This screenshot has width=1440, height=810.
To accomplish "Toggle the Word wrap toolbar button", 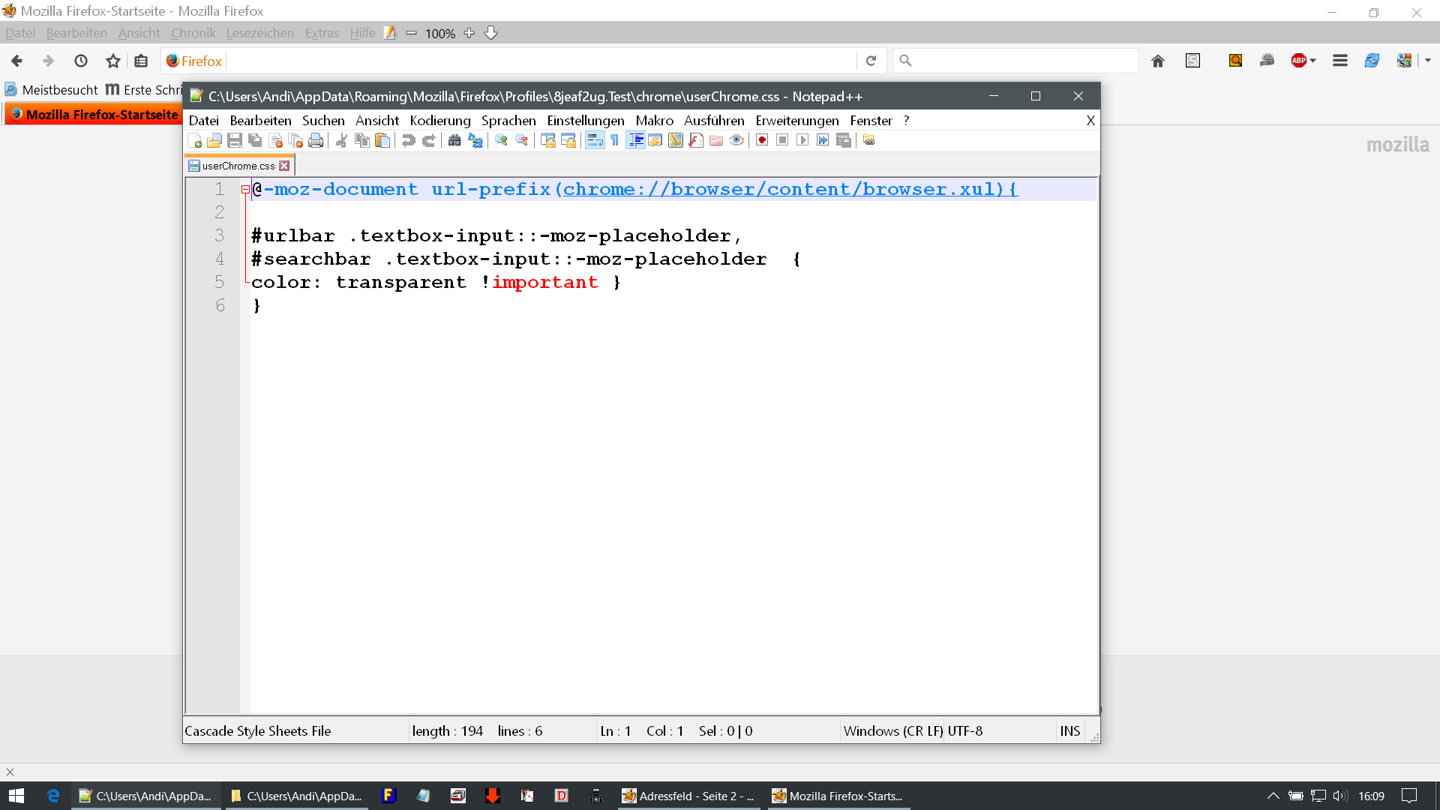I will pyautogui.click(x=595, y=141).
